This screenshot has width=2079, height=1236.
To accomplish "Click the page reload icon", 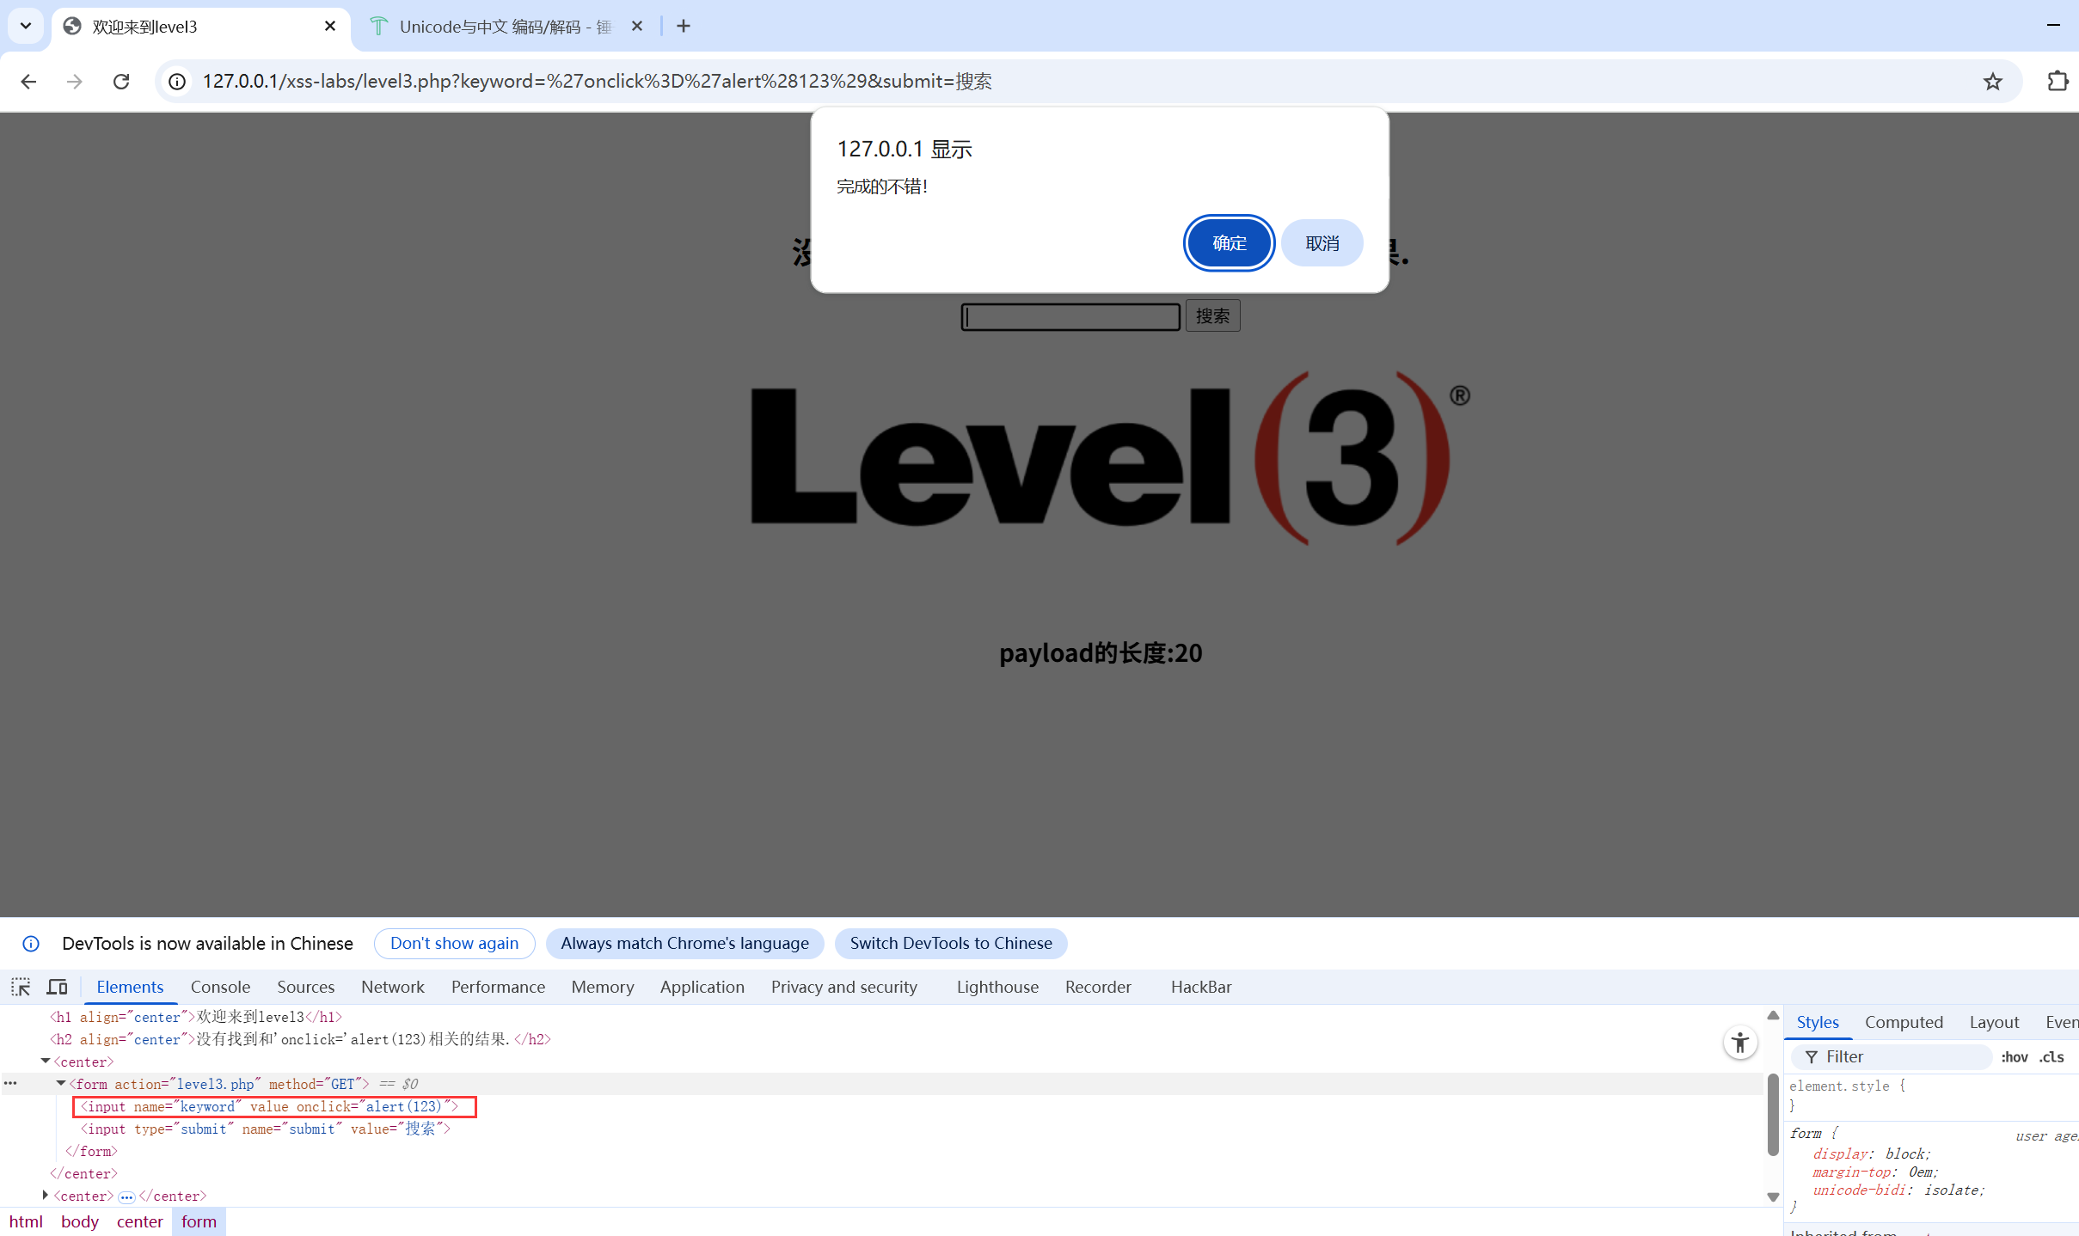I will click(121, 82).
